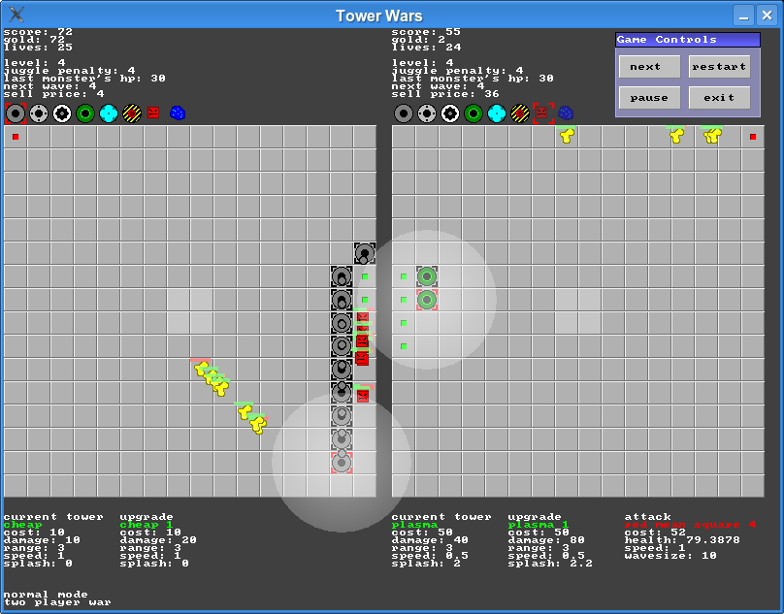
Task: Click the Game Controls panel title bar
Action: [x=687, y=40]
